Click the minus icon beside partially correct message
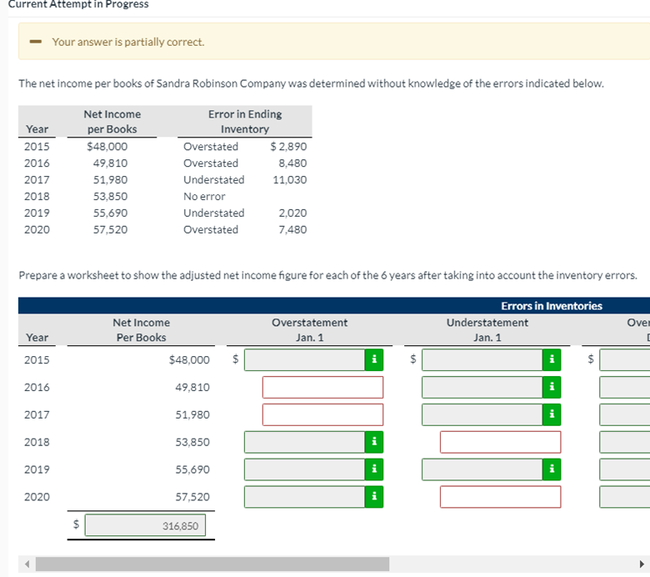This screenshot has width=650, height=577. click(x=36, y=42)
